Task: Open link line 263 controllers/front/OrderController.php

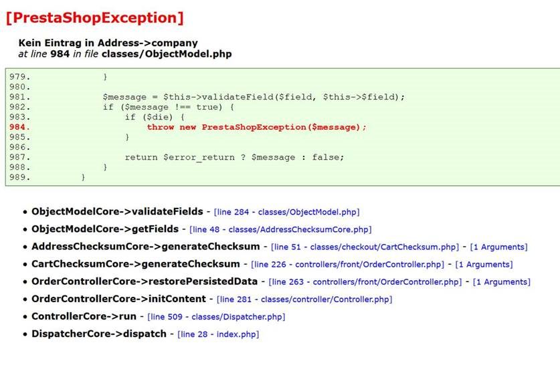Action: tap(365, 282)
